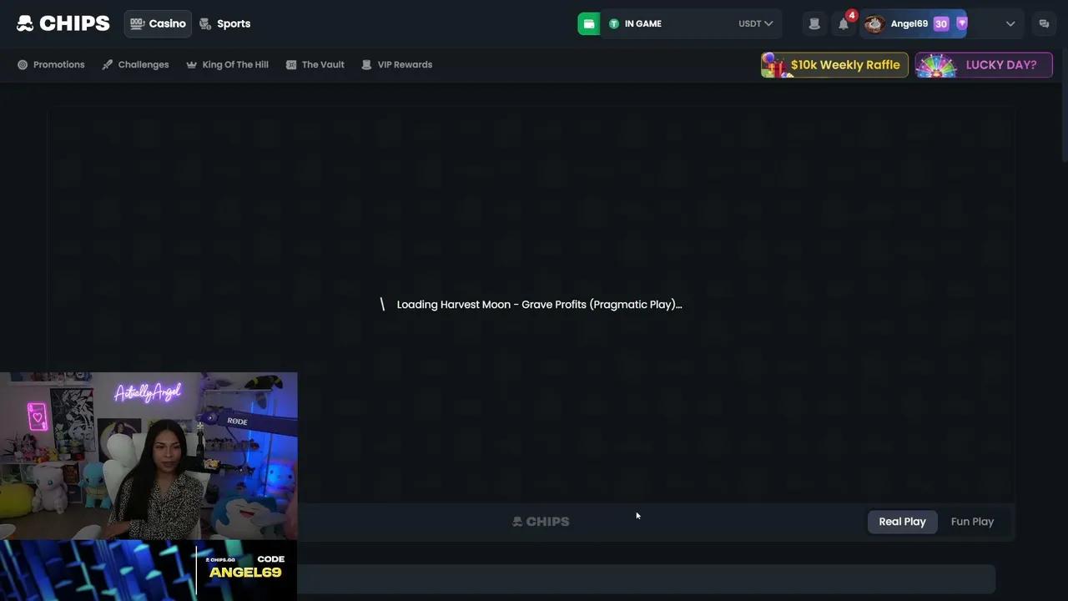Click the LUCKY DAY? banner
This screenshot has width=1068, height=601.
click(984, 64)
